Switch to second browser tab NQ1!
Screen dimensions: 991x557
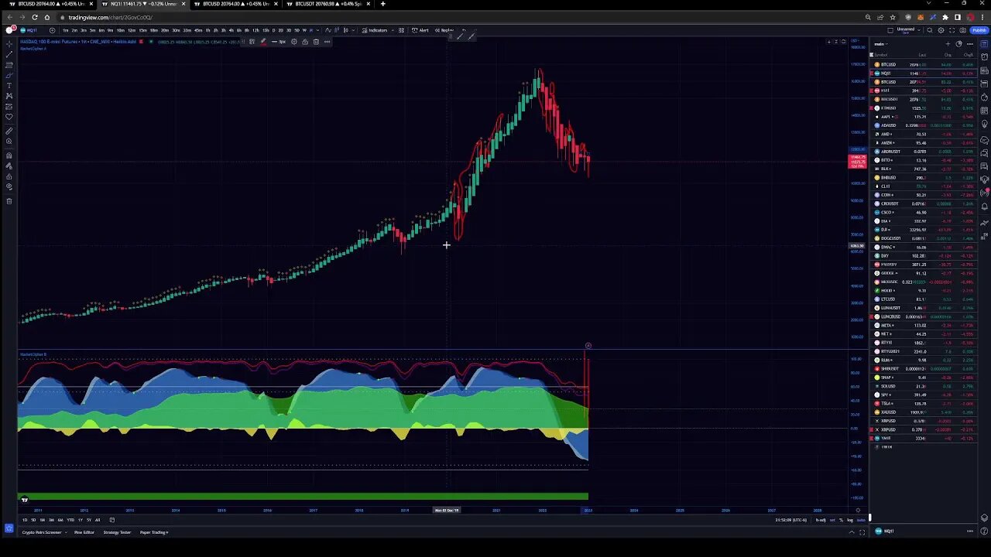[x=143, y=4]
